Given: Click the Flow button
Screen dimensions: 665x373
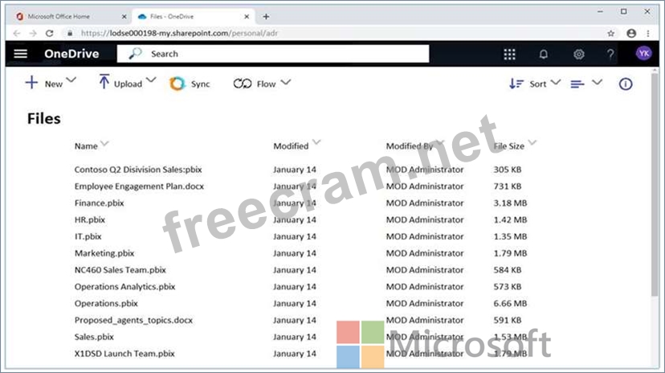Looking at the screenshot, I should tap(255, 84).
